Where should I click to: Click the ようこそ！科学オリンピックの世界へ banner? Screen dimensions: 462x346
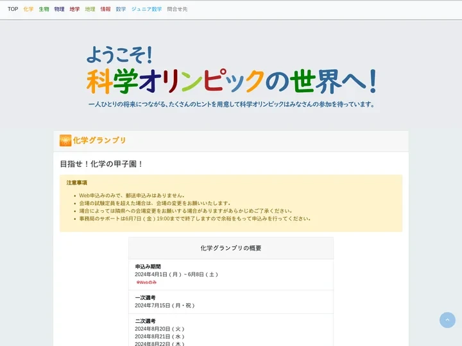click(231, 70)
